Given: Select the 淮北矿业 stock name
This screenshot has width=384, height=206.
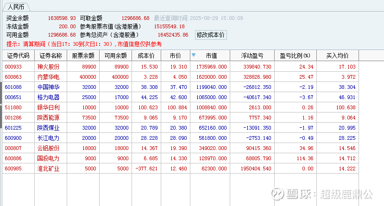Looking at the screenshot, I should pyautogui.click(x=48, y=169).
